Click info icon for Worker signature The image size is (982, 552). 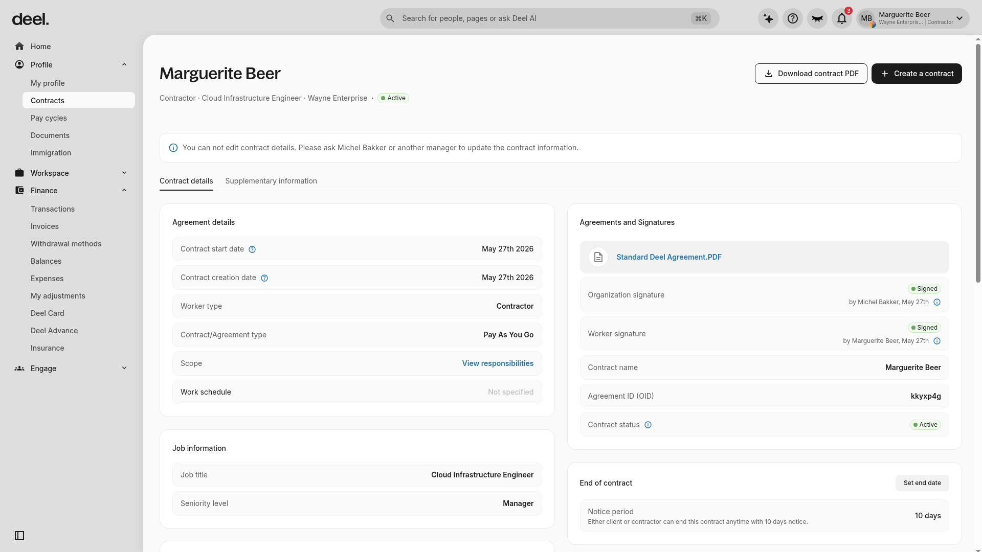937,341
